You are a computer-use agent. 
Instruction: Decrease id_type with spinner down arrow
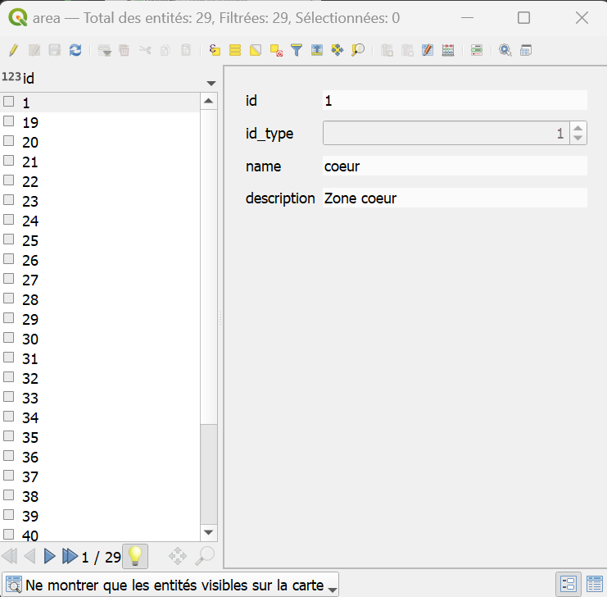coord(578,138)
